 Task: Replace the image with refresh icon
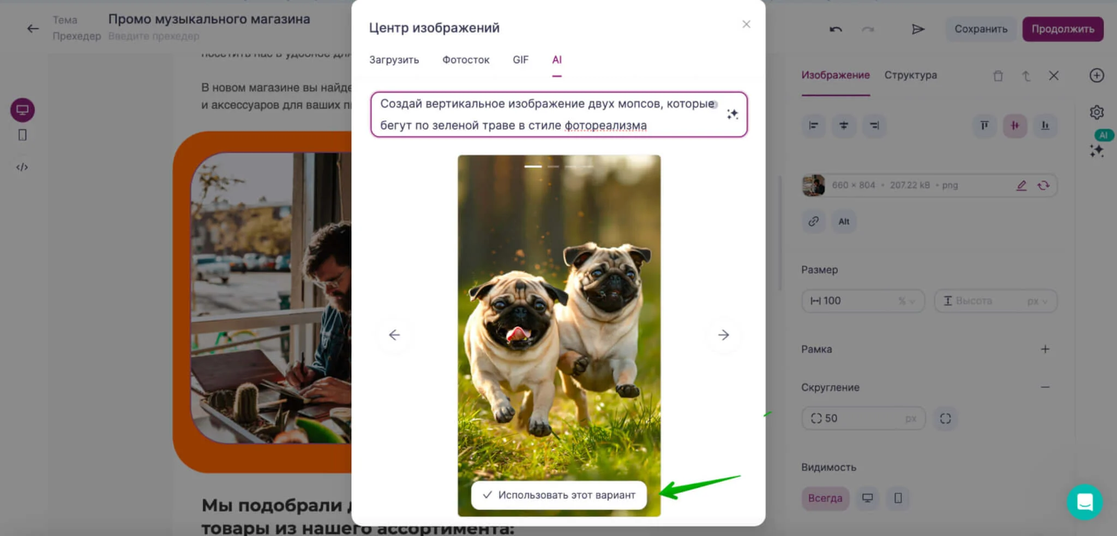(1043, 186)
